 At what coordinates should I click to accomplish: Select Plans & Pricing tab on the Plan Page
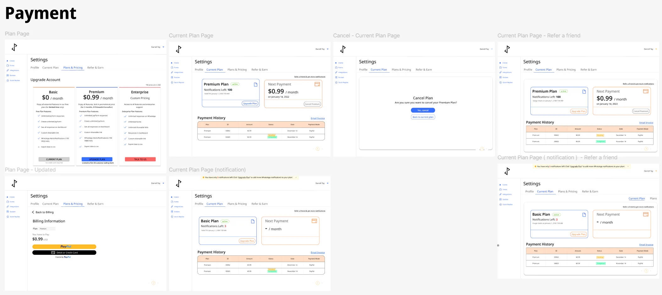(x=73, y=68)
